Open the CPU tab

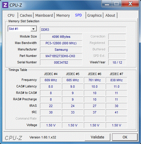click(x=11, y=16)
